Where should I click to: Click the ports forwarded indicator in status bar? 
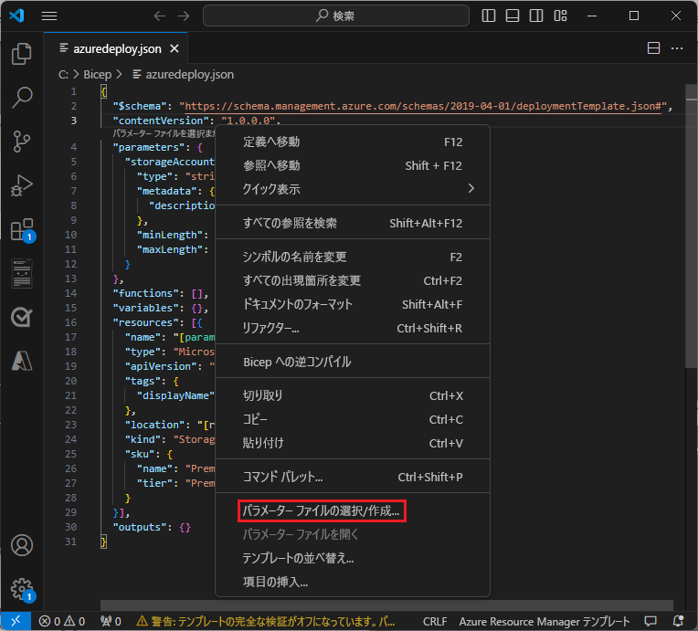point(111,621)
